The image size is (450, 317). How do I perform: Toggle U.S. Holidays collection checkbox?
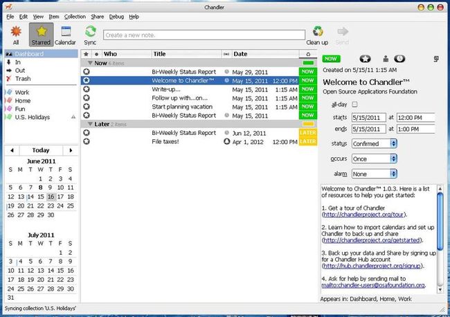9,118
